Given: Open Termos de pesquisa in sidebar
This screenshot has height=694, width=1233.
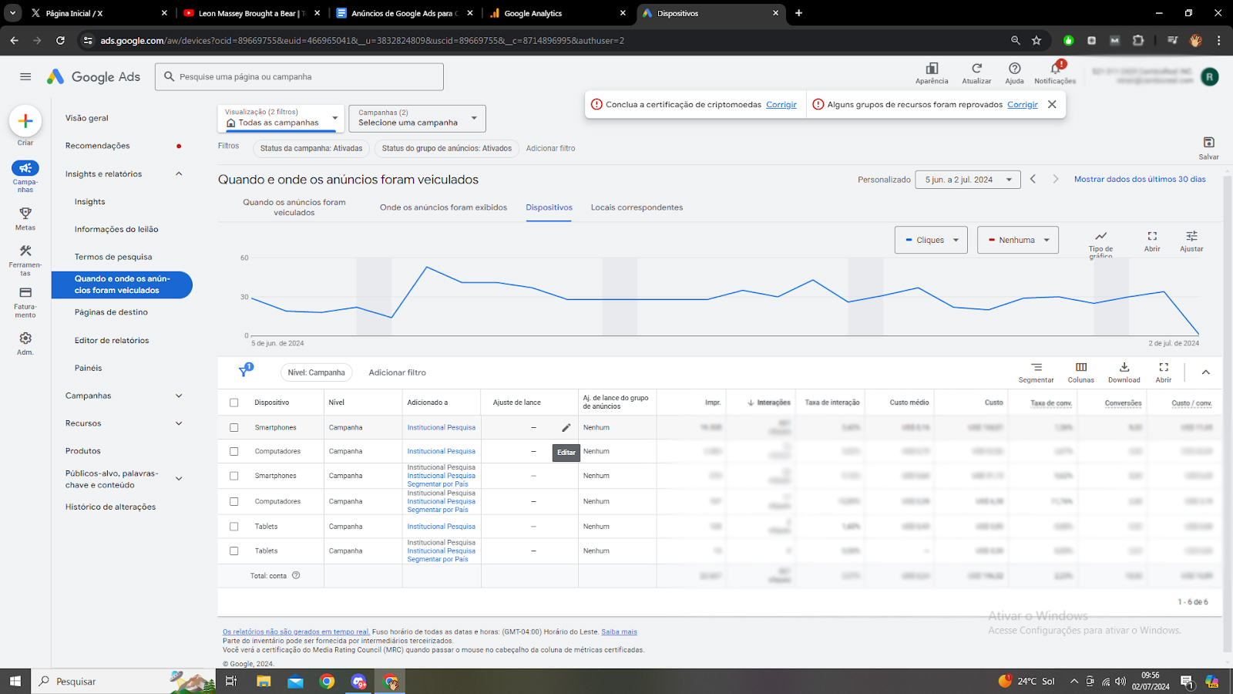Looking at the screenshot, I should (113, 257).
